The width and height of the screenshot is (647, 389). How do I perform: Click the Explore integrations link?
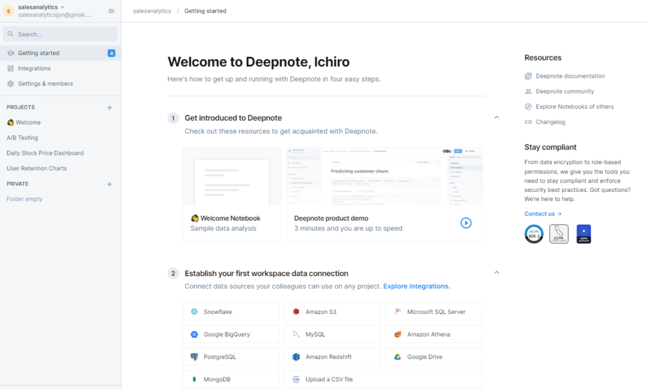pos(416,286)
